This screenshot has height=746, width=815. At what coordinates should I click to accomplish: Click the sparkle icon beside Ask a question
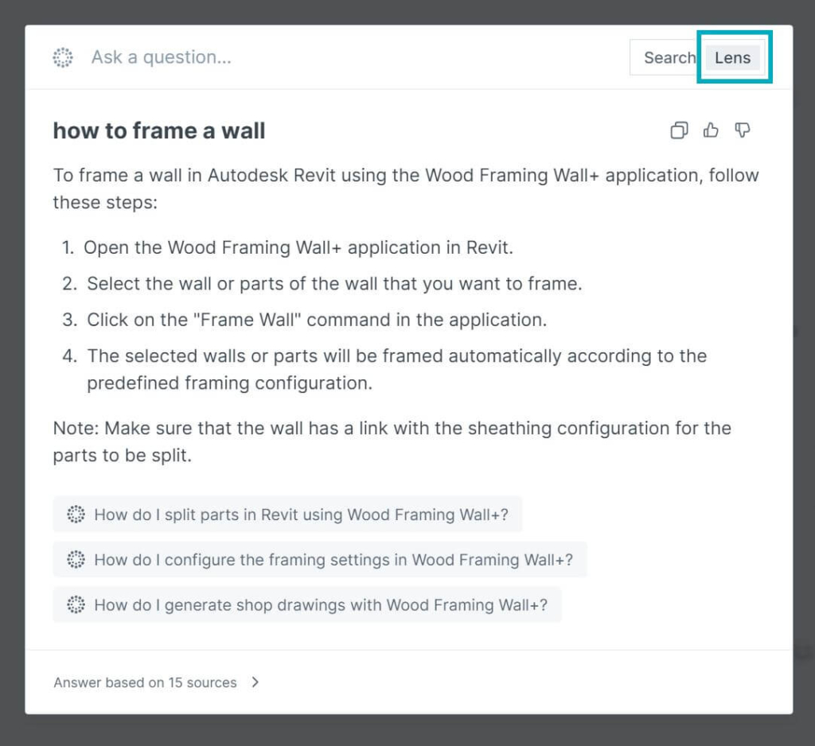pyautogui.click(x=63, y=57)
